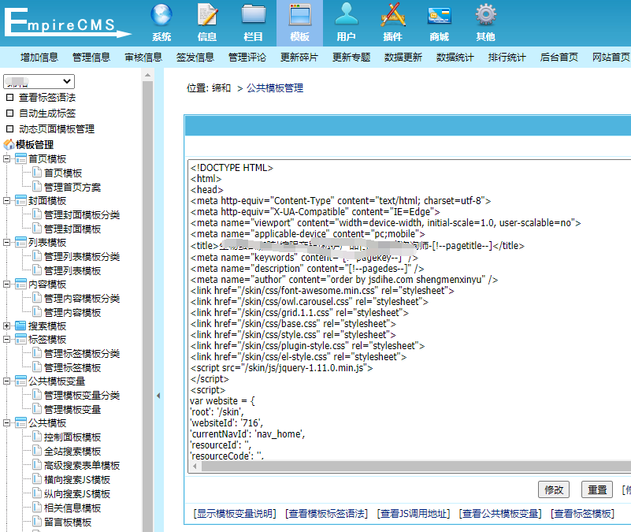Click the 封面模板 folder icon
This screenshot has width=631, height=532.
[x=20, y=200]
